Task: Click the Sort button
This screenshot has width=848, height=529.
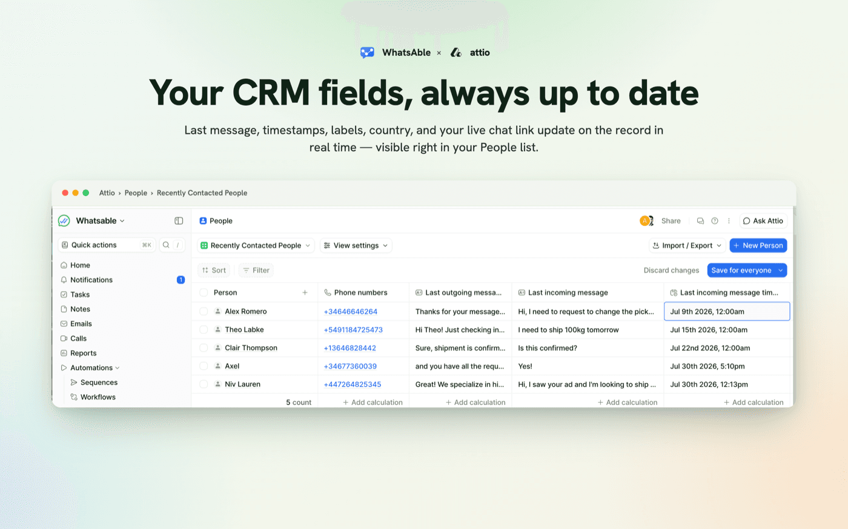Action: tap(214, 271)
